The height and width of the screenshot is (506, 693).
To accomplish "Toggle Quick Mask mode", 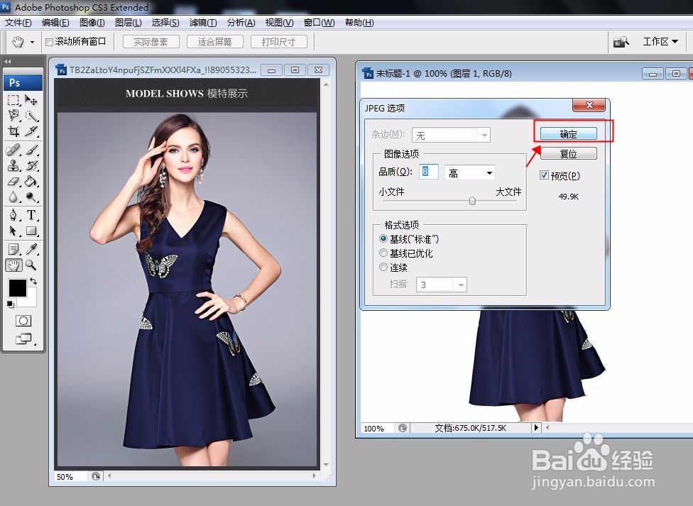I will (x=23, y=321).
